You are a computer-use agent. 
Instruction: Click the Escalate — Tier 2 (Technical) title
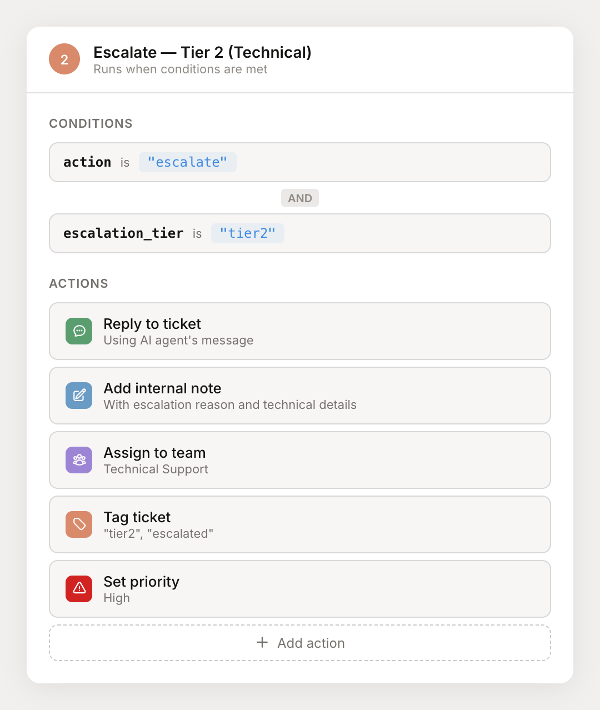pyautogui.click(x=202, y=52)
